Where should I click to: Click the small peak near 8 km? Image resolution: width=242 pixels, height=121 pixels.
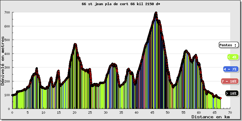37,69
